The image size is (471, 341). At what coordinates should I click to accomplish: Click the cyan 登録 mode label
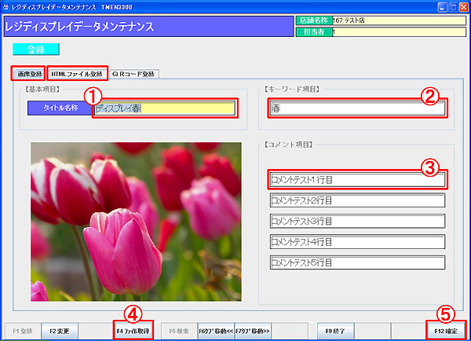36,49
